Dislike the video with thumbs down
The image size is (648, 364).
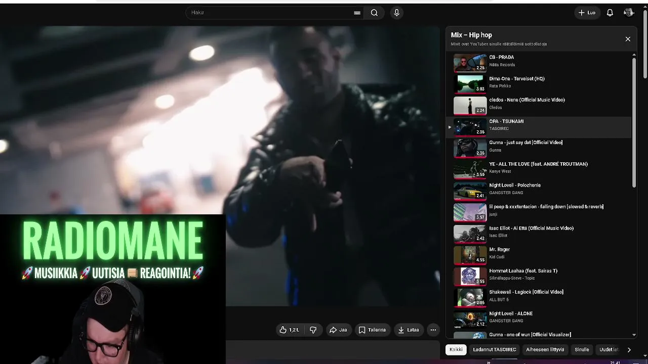click(313, 330)
